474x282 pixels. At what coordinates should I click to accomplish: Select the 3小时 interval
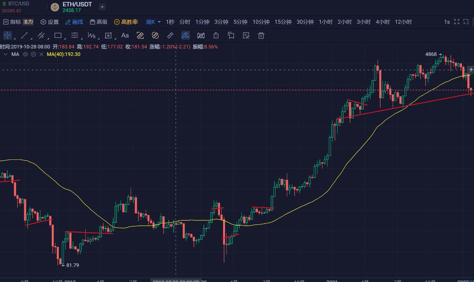363,22
